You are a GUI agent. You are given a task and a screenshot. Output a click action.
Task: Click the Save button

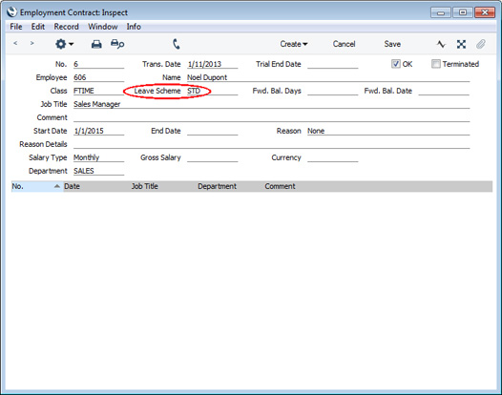click(x=392, y=44)
